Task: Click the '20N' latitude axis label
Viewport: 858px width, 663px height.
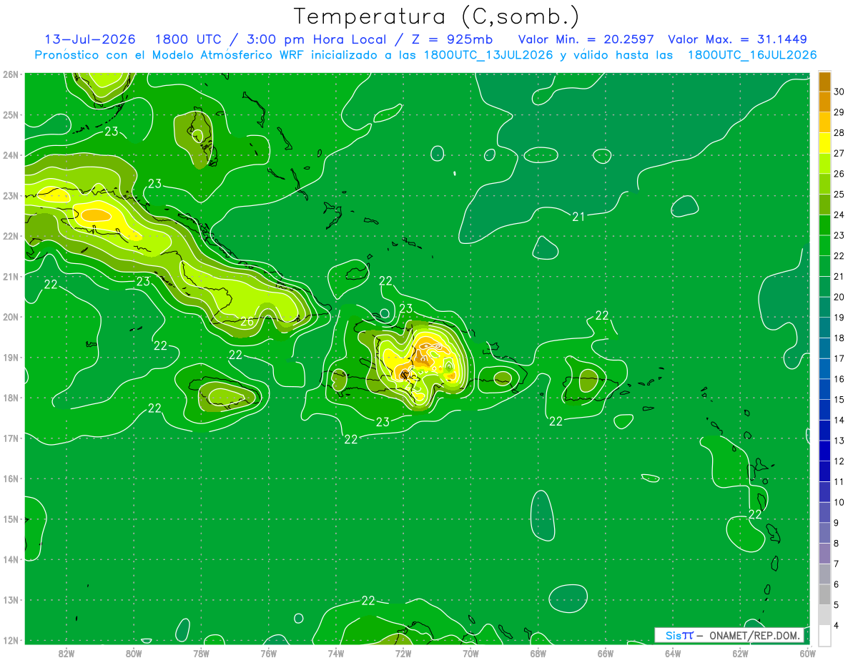Action: pos(10,317)
